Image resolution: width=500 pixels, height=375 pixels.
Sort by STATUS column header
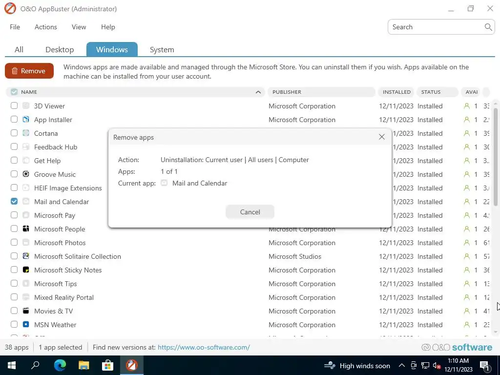(x=437, y=92)
